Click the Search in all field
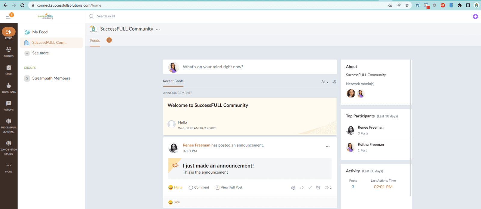481x209 pixels. coord(106,16)
